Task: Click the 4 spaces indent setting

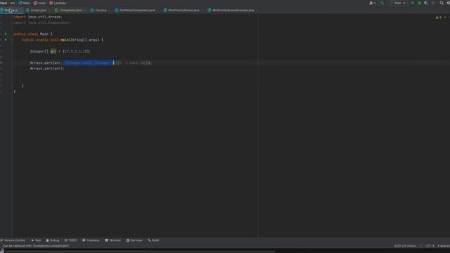Action: tap(444, 246)
